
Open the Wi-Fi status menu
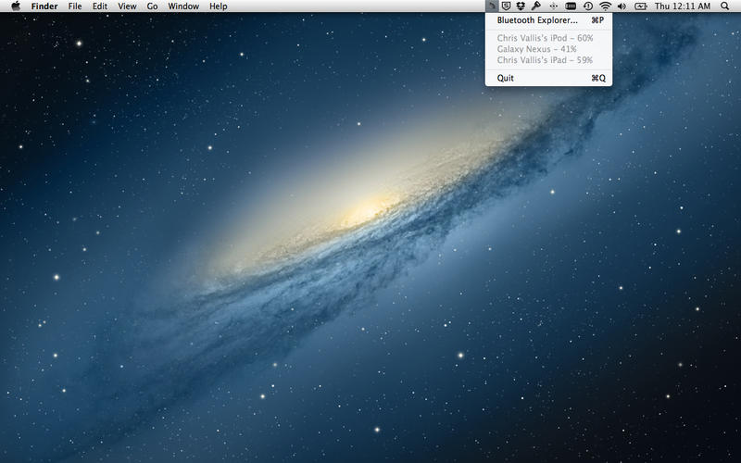click(605, 6)
